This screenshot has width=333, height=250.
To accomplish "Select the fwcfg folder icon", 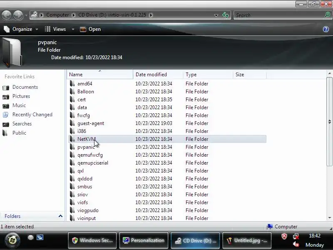I will click(x=72, y=115).
